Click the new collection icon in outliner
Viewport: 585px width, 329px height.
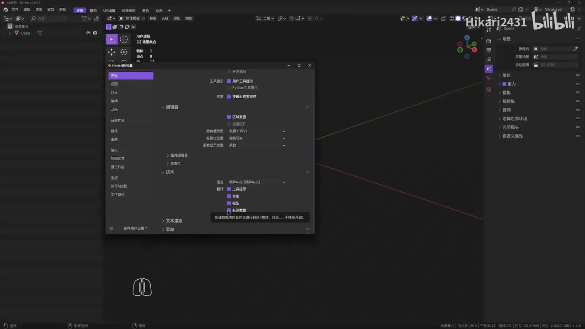(x=96, y=19)
